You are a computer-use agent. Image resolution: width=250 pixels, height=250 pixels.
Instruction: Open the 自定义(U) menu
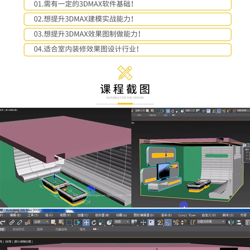pyautogui.click(x=209, y=215)
